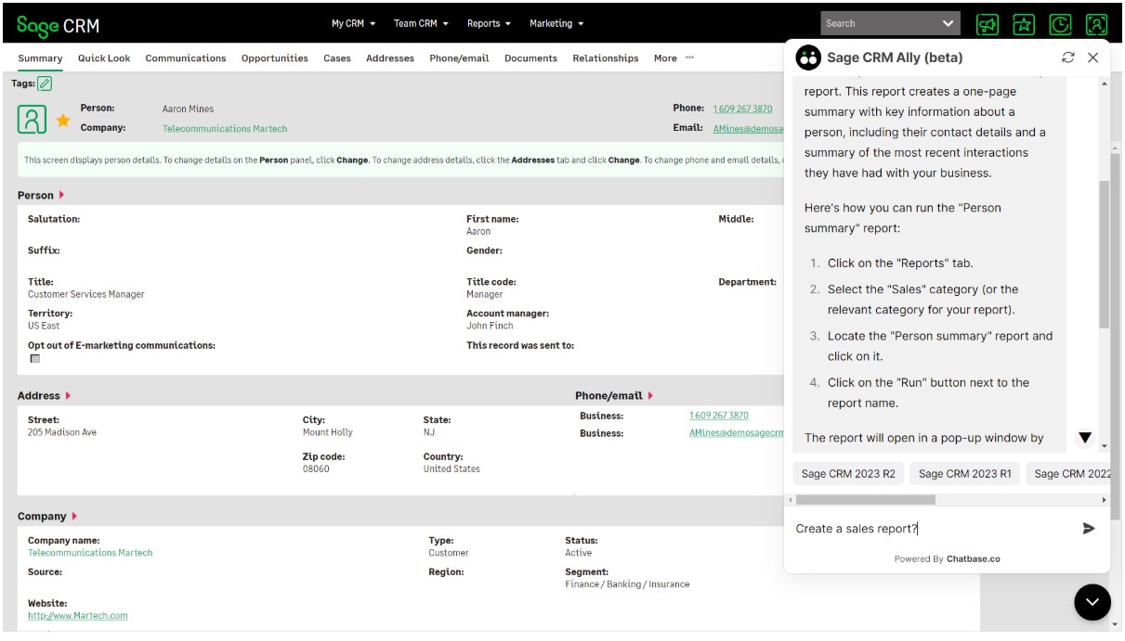Image resolution: width=1125 pixels, height=641 pixels.
Task: Open the www.Martech.com website link
Action: click(x=78, y=616)
